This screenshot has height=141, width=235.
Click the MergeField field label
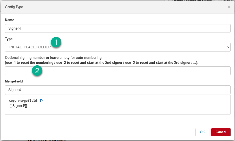coord(14,81)
